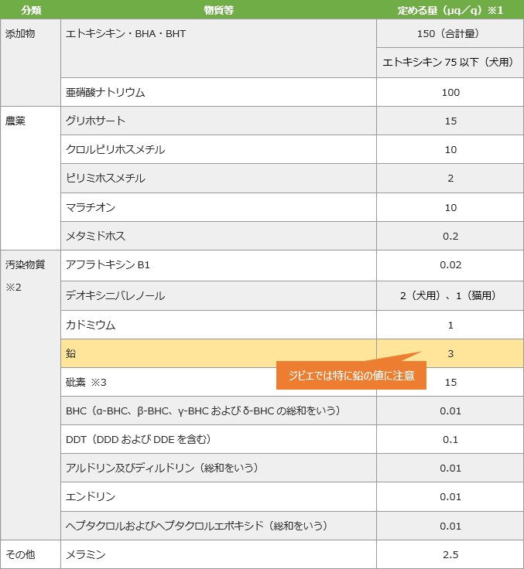This screenshot has height=569, width=524.
Task: Click the エトキシキン 75 以下 value cell
Action: pyautogui.click(x=450, y=63)
